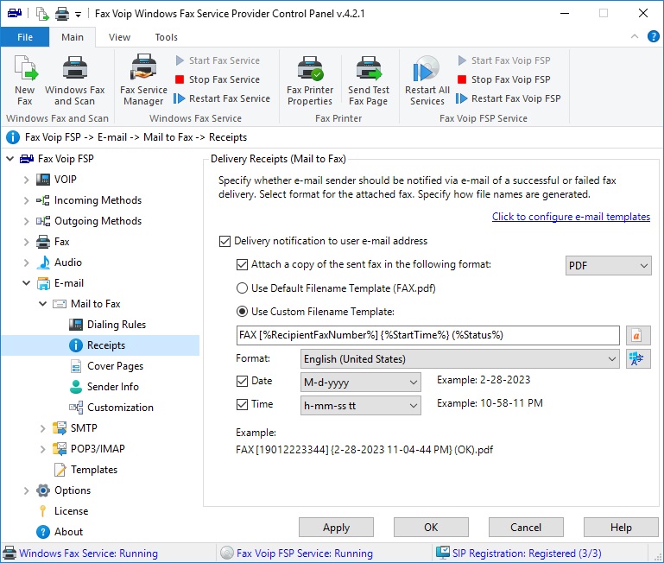Expand the Outgoing Methods node
This screenshot has width=664, height=563.
[x=26, y=222]
